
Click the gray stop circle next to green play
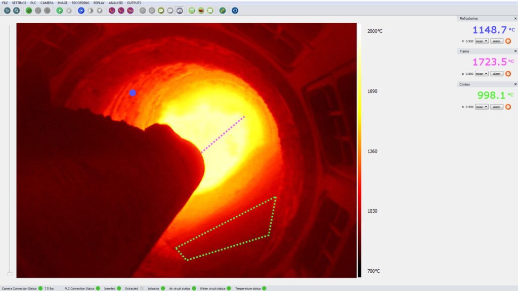(x=69, y=11)
